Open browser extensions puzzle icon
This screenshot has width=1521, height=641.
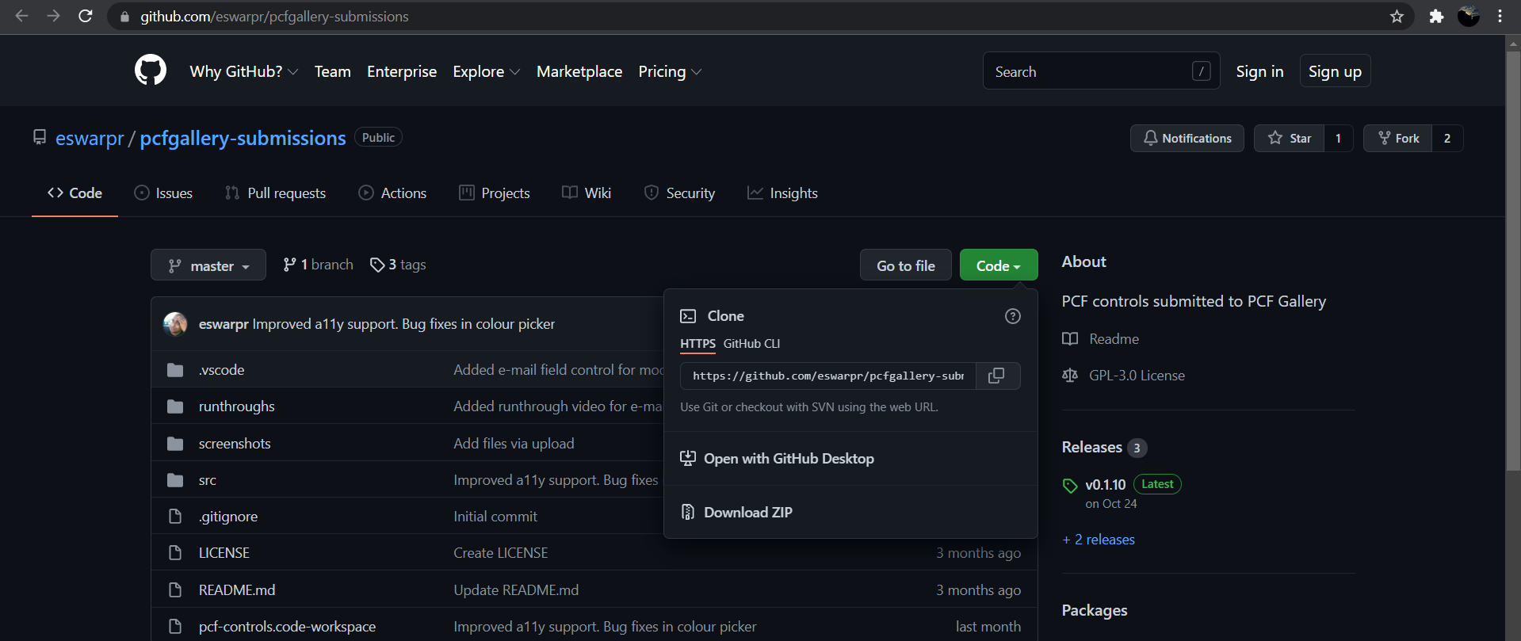[x=1436, y=17]
